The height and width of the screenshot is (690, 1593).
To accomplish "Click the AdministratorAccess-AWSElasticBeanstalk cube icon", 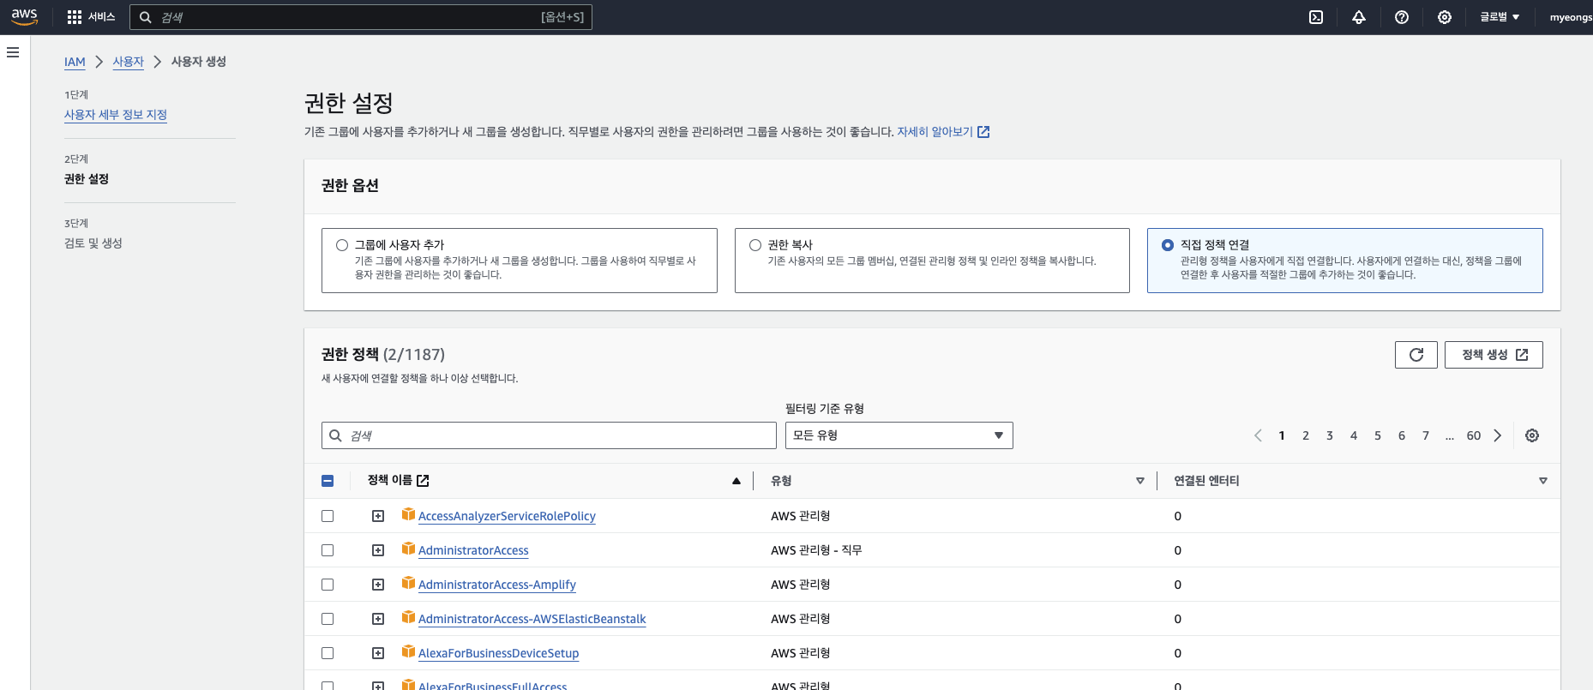I will pyautogui.click(x=408, y=617).
